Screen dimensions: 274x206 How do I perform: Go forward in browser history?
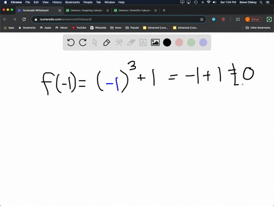click(x=14, y=19)
